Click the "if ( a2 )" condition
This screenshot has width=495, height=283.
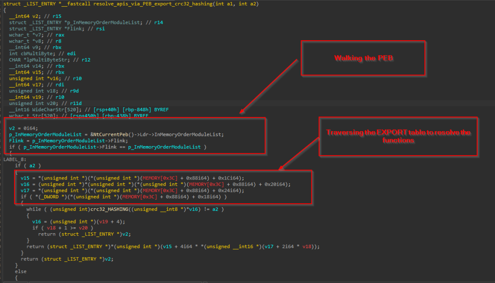[24, 165]
